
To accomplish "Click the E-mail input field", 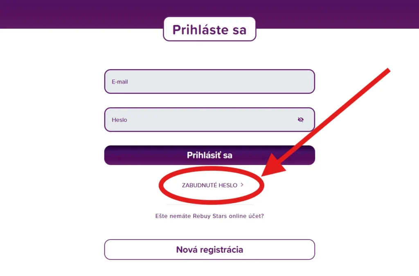I will point(209,81).
